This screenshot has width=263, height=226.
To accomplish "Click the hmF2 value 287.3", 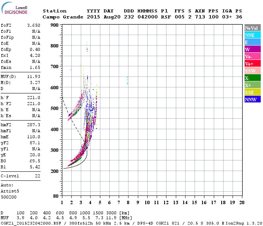I will 33,125.
